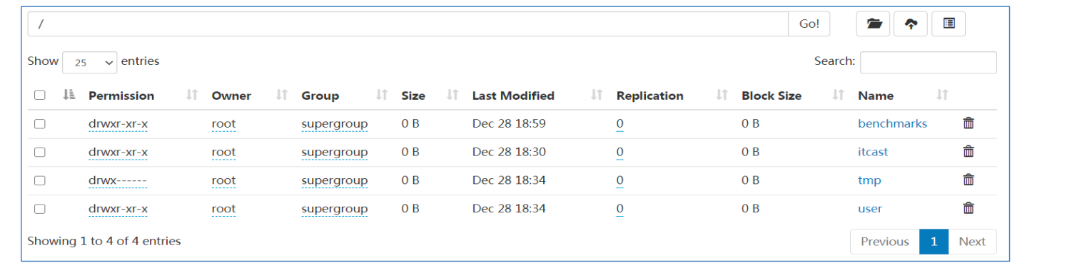Viewport: 1082px width, 268px height.
Task: Check the select-all header checkbox
Action: point(40,96)
